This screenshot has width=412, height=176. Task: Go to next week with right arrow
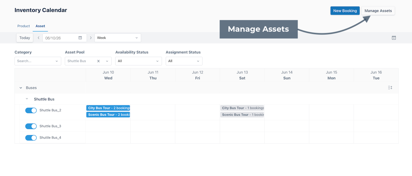(x=91, y=38)
